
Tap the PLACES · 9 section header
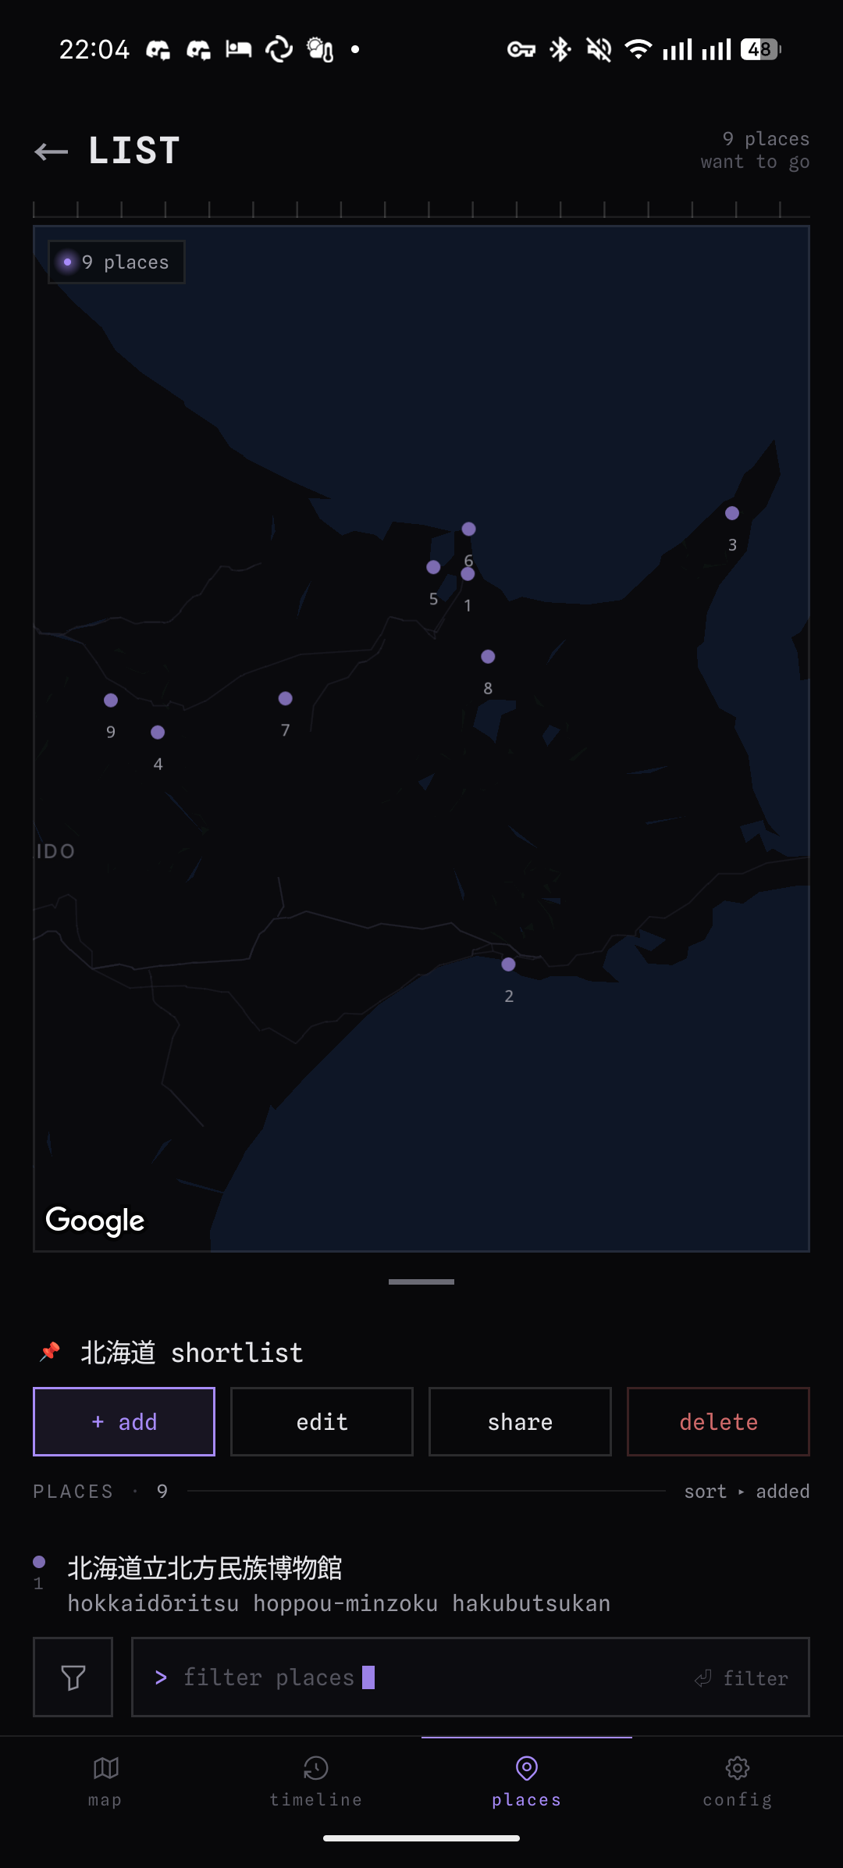tap(101, 1492)
